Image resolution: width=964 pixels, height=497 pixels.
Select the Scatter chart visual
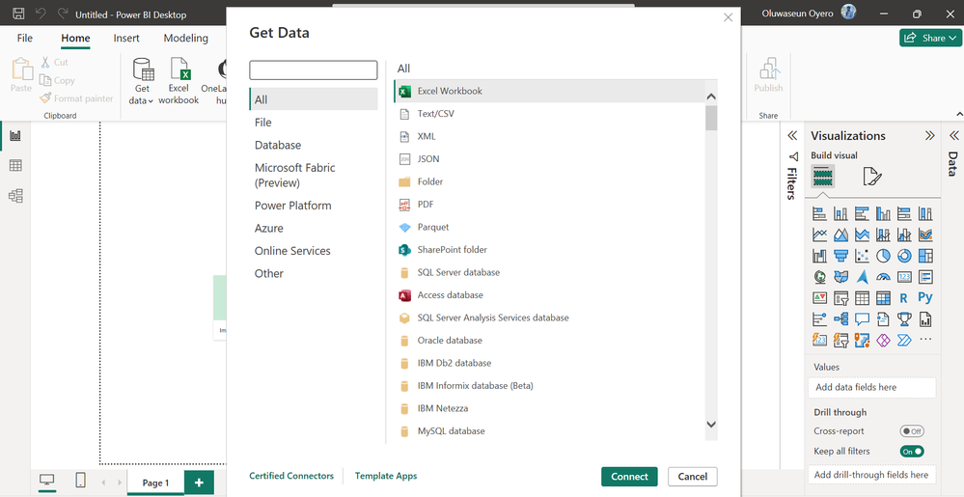click(x=862, y=256)
